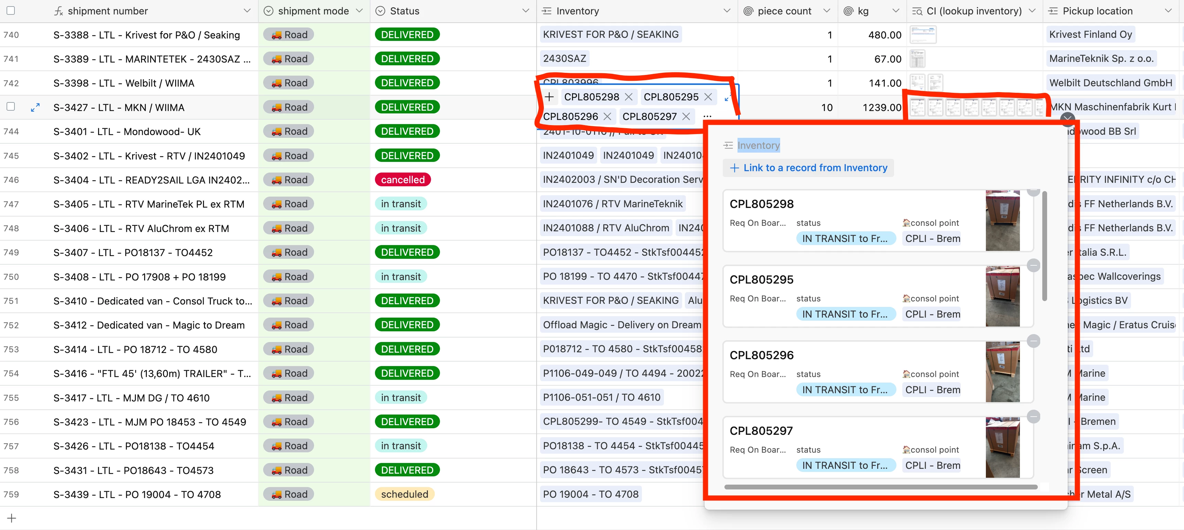Image resolution: width=1184 pixels, height=530 pixels.
Task: Click the cancelled status badge for S-3404
Action: [x=402, y=180]
